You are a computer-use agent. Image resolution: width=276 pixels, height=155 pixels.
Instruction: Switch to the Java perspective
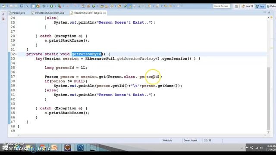260,6
